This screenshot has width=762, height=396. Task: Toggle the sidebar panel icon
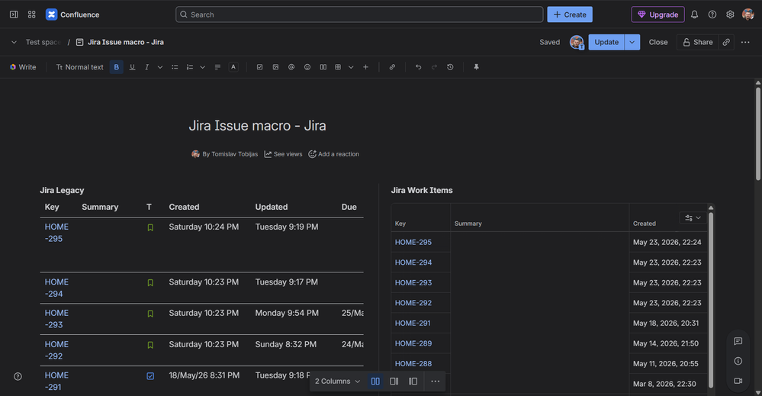tap(14, 14)
